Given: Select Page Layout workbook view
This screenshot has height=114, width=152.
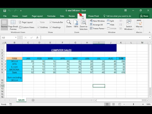Looking at the screenshot, I should tap(26, 22).
